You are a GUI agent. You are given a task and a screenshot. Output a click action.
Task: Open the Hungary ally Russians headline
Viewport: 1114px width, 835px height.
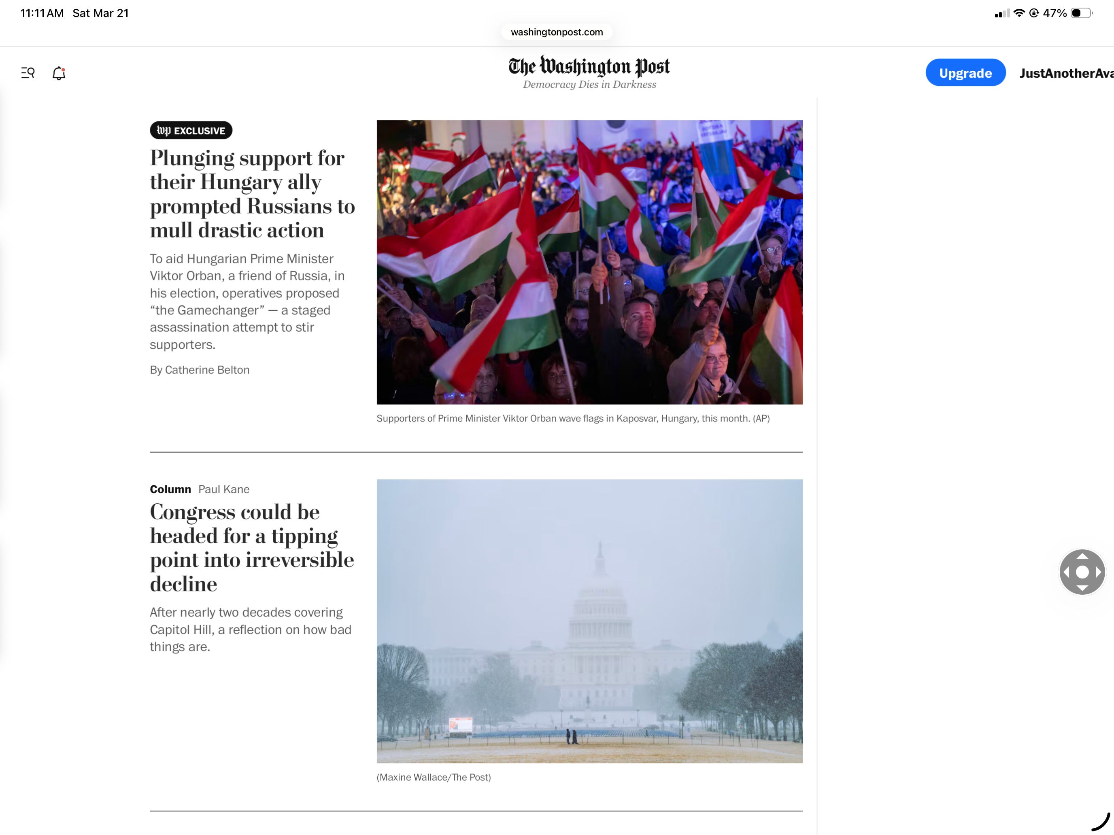252,194
